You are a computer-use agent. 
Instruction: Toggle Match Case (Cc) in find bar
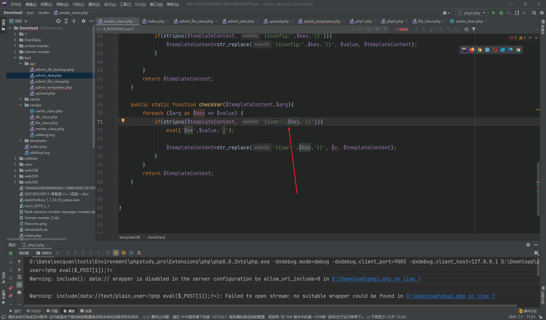(370, 29)
